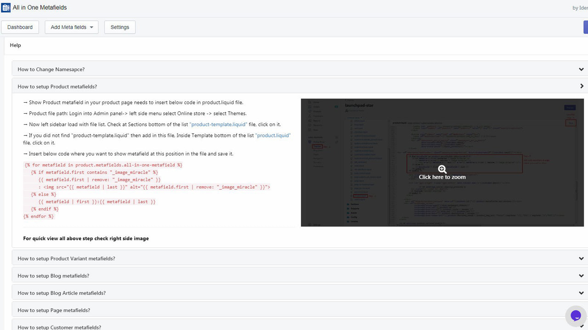The height and width of the screenshot is (330, 588).
Task: Open the live chat bubble at bottom right
Action: 576,315
